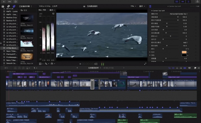The height and width of the screenshot is (123, 201).
Task: Go back in timeline history
Action: tap(77, 68)
